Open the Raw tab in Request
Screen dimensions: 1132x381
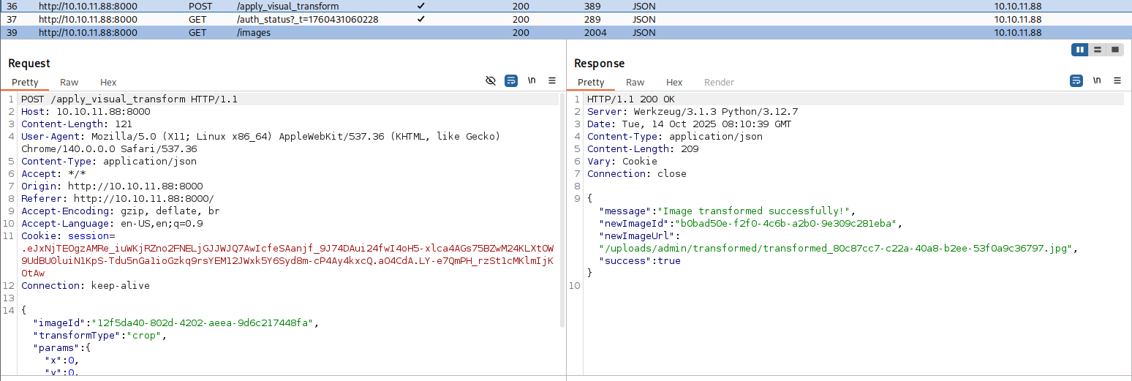click(x=69, y=83)
